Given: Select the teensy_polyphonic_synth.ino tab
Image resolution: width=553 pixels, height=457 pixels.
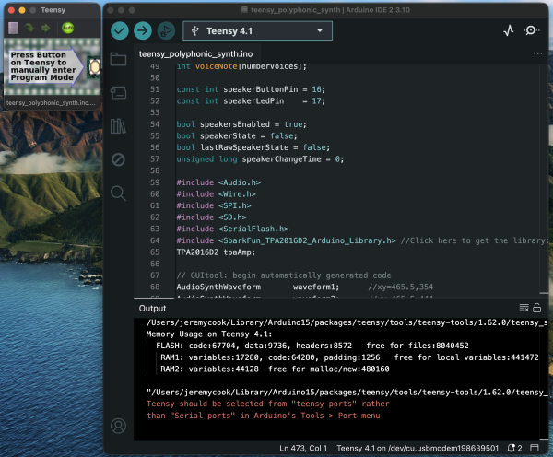Looking at the screenshot, I should 195,54.
